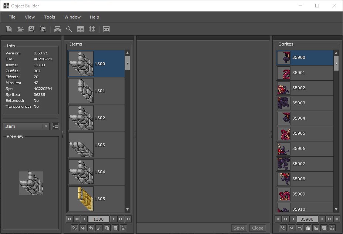The image size is (343, 234).
Task: Open the four-square grid toolbar icon
Action: (81, 29)
